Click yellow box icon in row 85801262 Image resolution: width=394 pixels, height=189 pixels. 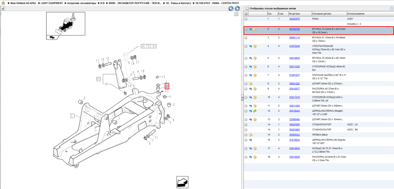click(250, 84)
